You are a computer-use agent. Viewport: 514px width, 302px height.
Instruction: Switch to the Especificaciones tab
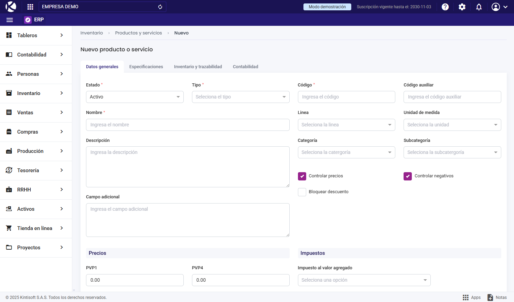(x=146, y=67)
